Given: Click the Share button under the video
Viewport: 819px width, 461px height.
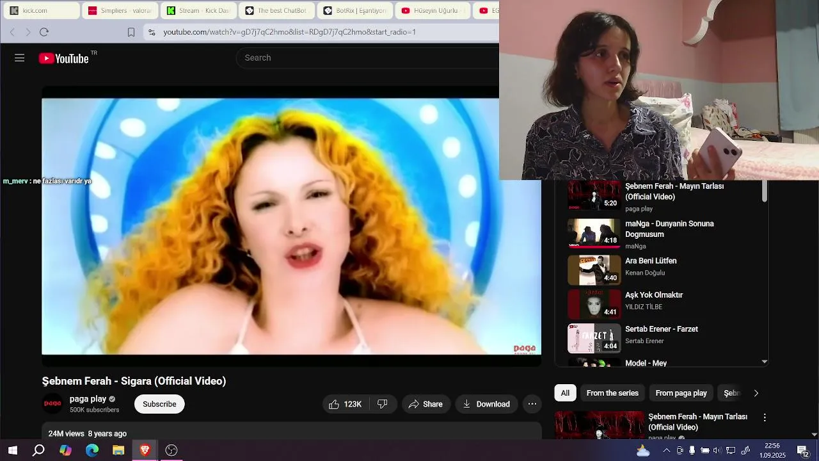Looking at the screenshot, I should 425,404.
